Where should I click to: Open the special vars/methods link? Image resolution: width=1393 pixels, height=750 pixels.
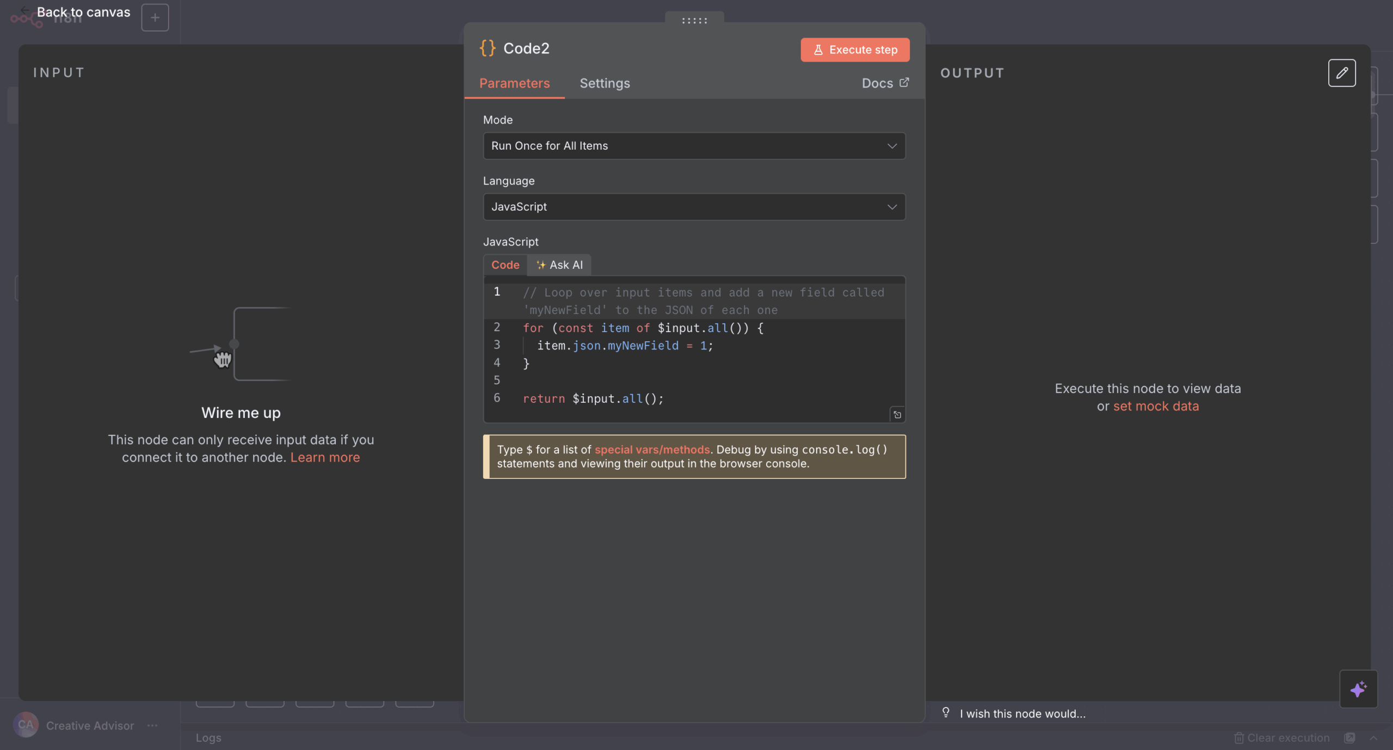point(652,450)
